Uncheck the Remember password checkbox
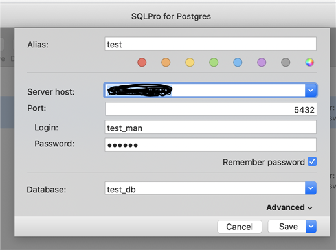 click(312, 162)
